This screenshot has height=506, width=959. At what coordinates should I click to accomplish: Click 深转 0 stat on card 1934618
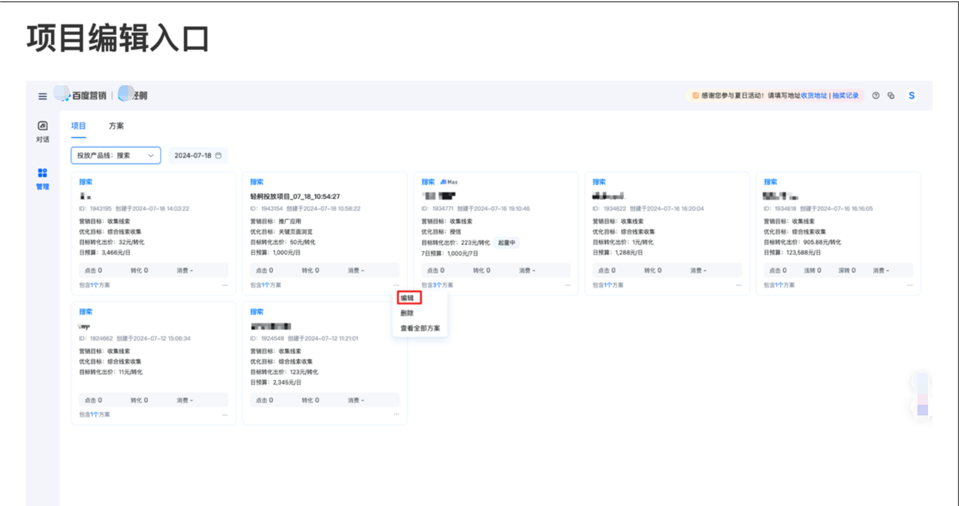tap(847, 271)
